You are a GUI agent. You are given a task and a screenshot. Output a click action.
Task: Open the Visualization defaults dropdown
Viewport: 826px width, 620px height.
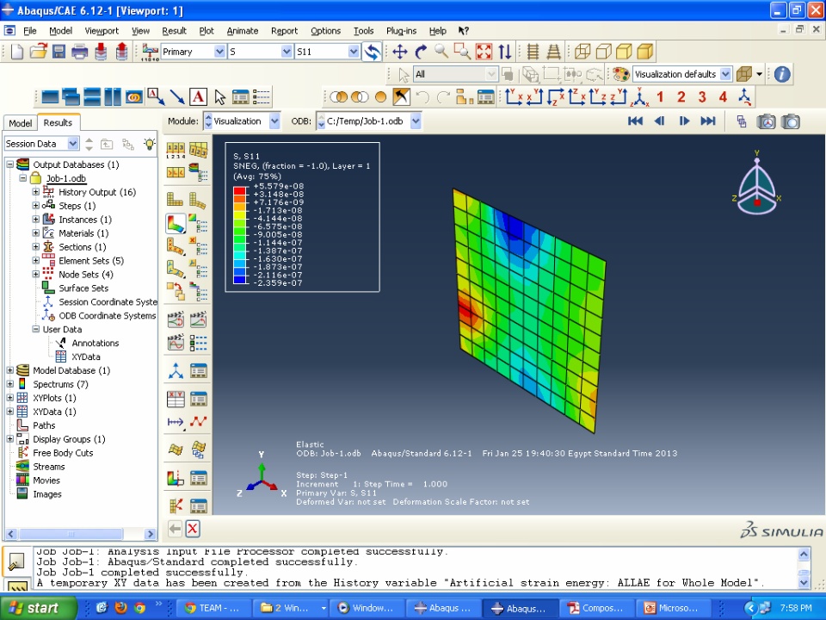point(725,74)
